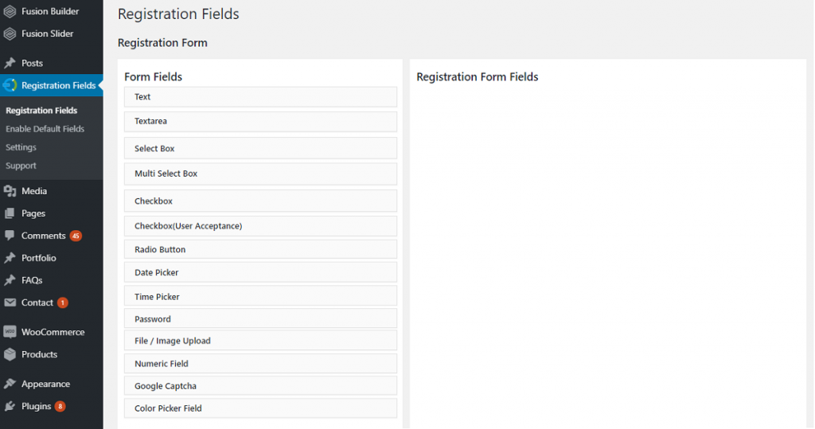This screenshot has width=815, height=429.
Task: Select the Checkbox(User Acceptance) field
Action: [260, 226]
